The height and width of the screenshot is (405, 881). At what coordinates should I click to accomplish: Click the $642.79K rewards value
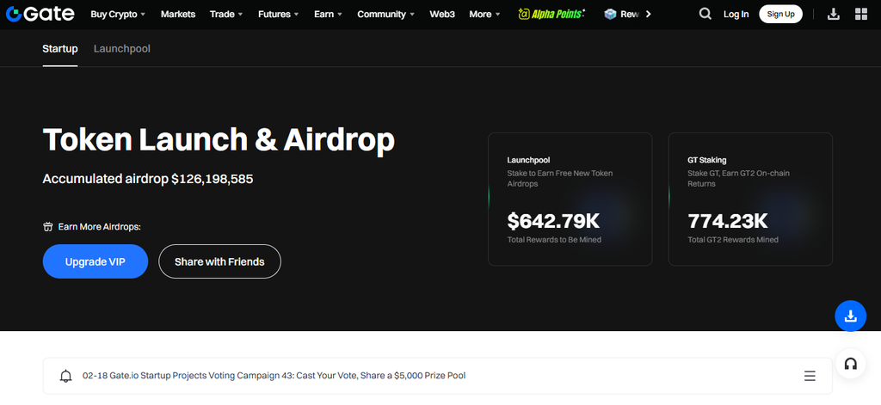pos(553,221)
